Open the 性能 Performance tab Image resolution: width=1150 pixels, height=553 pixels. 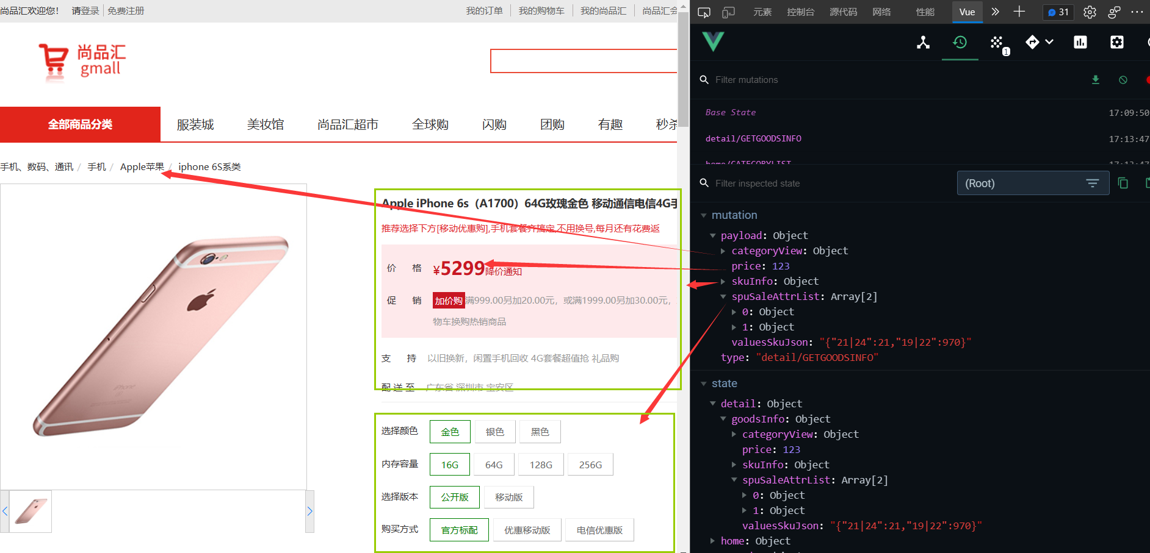(925, 12)
